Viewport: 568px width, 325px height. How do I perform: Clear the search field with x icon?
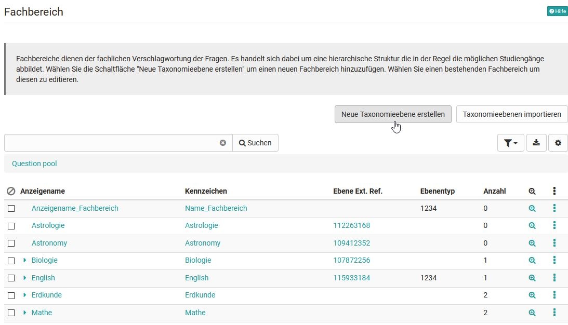[223, 143]
